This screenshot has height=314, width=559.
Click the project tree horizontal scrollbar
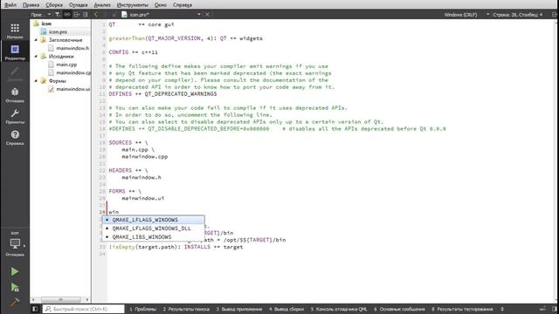60,300
